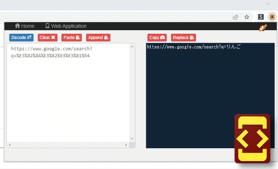Click the X icon inside the Clear button
The image size is (278, 169).
tap(53, 37)
